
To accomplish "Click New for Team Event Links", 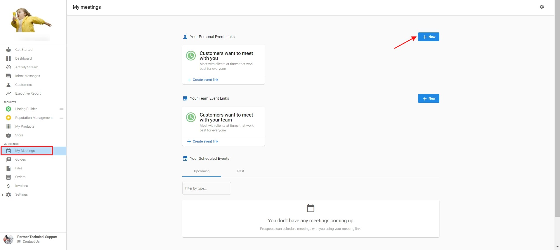I will coord(429,98).
